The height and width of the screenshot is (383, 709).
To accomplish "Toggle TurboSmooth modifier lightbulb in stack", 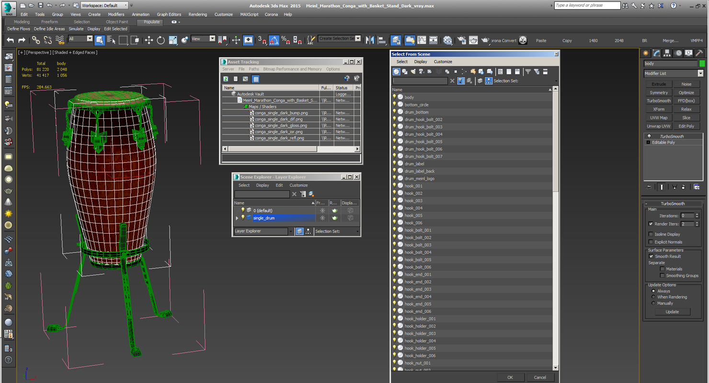I will [x=649, y=136].
